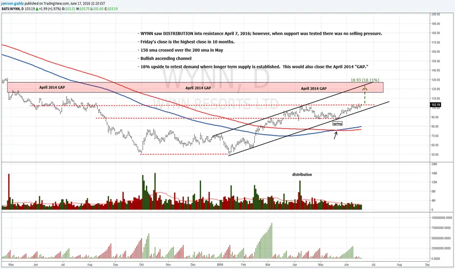The width and height of the screenshot is (455, 269).
Task: Click the low price L:101.60
Action: (97, 9)
